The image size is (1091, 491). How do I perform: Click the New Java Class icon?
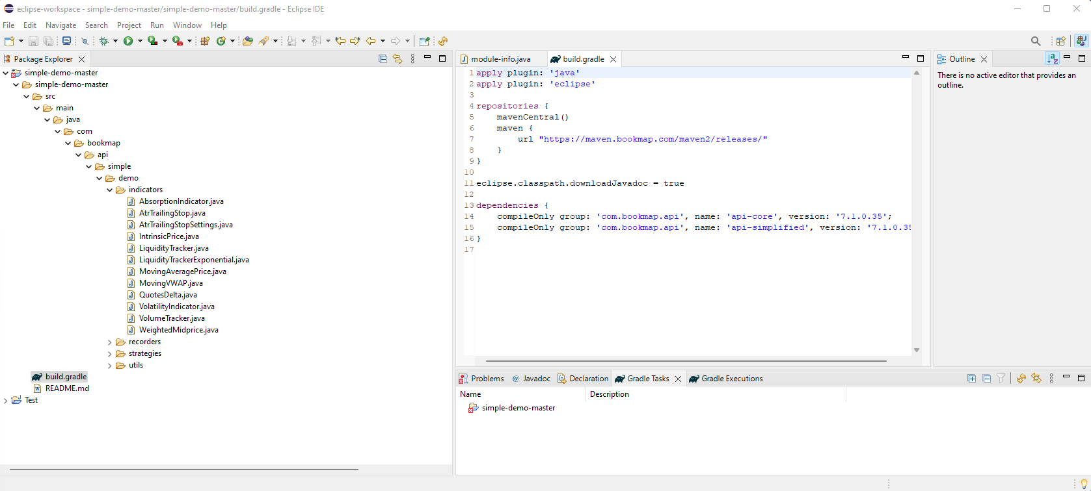pos(221,41)
